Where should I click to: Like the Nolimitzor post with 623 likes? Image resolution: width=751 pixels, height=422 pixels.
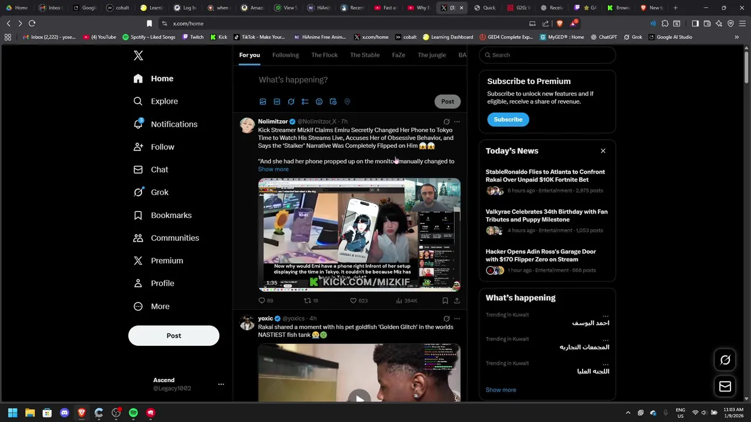click(358, 301)
